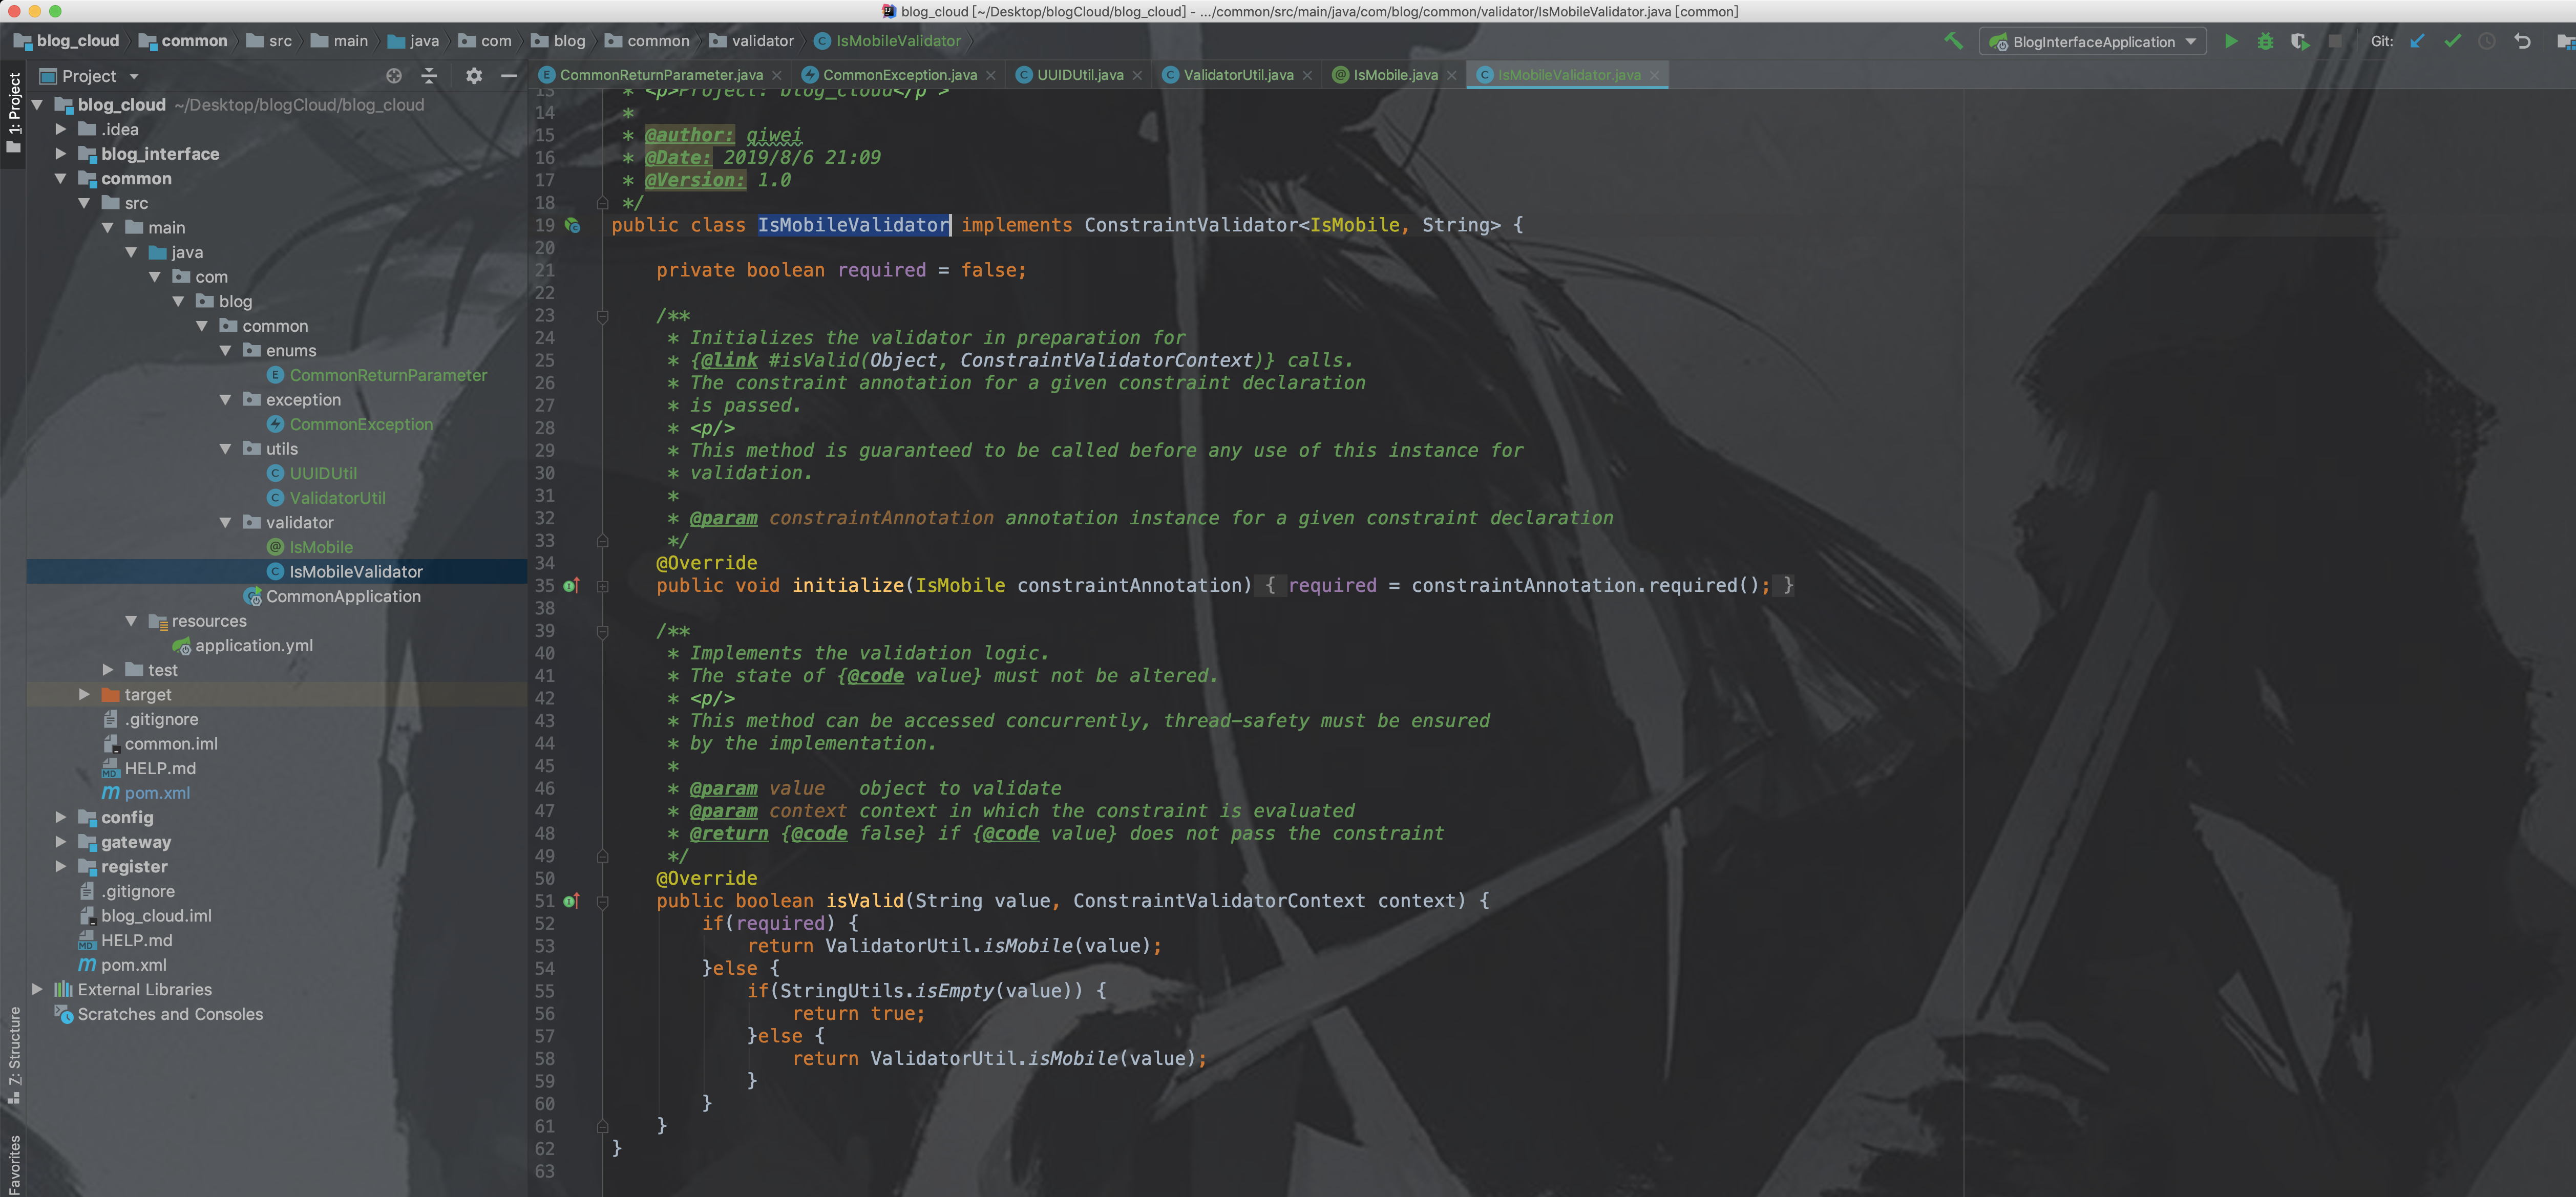Viewport: 2576px width, 1197px height.
Task: Click the Git update project blue arrow
Action: tap(2417, 41)
